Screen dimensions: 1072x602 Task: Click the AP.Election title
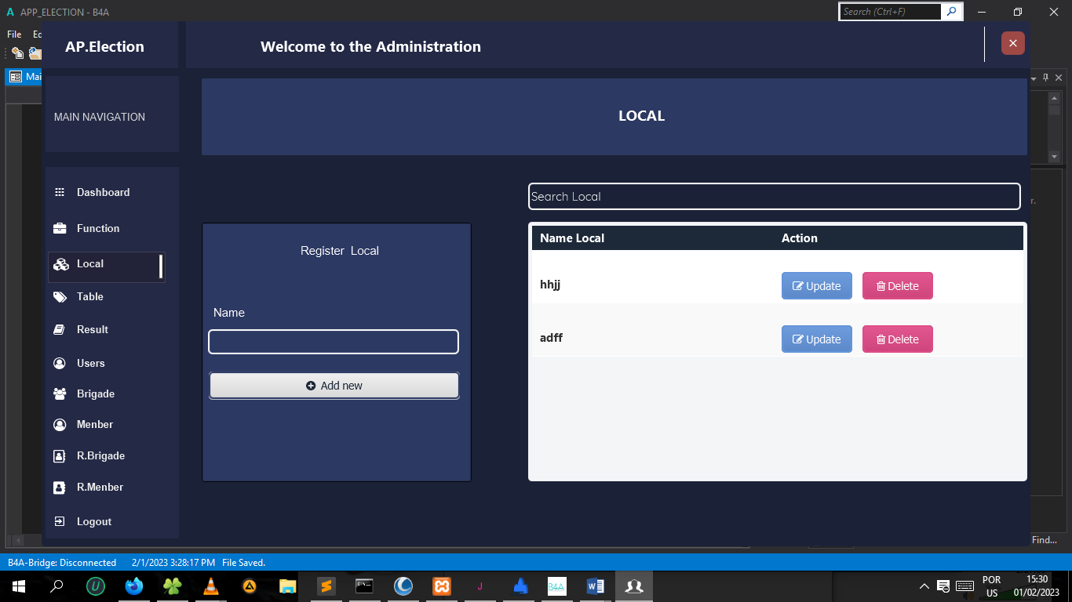[x=105, y=46]
